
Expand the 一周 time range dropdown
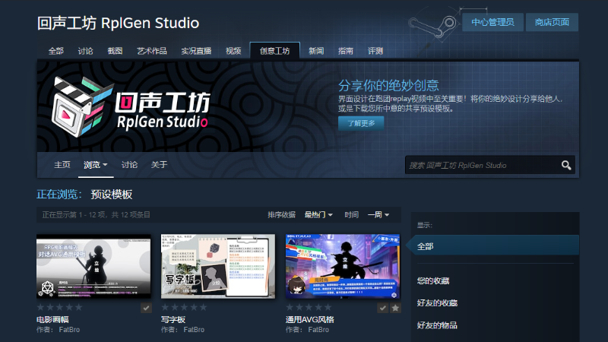coord(378,215)
